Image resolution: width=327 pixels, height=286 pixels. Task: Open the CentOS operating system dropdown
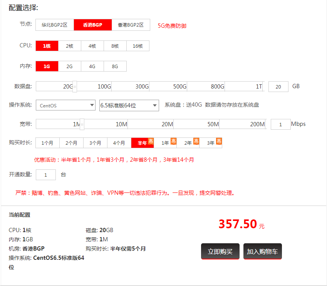click(x=65, y=105)
